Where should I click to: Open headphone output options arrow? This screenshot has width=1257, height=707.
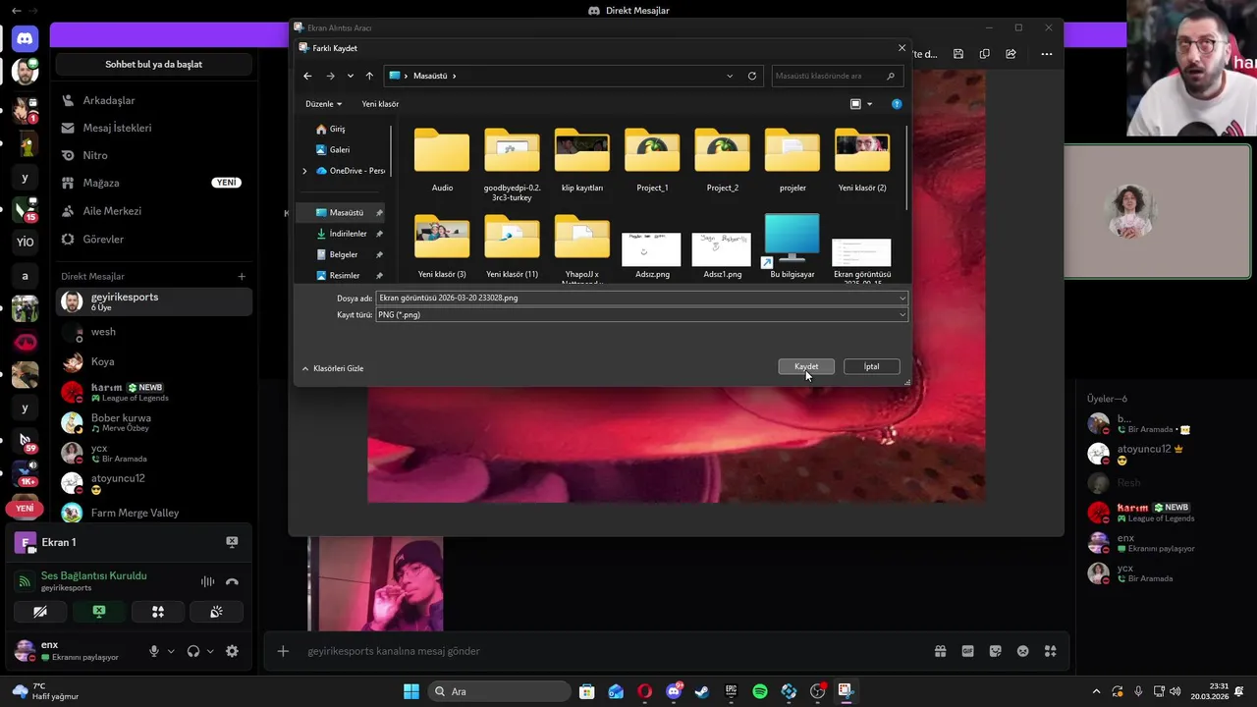click(210, 651)
